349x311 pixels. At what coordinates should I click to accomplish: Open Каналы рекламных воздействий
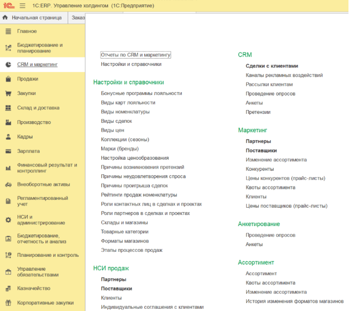point(284,75)
